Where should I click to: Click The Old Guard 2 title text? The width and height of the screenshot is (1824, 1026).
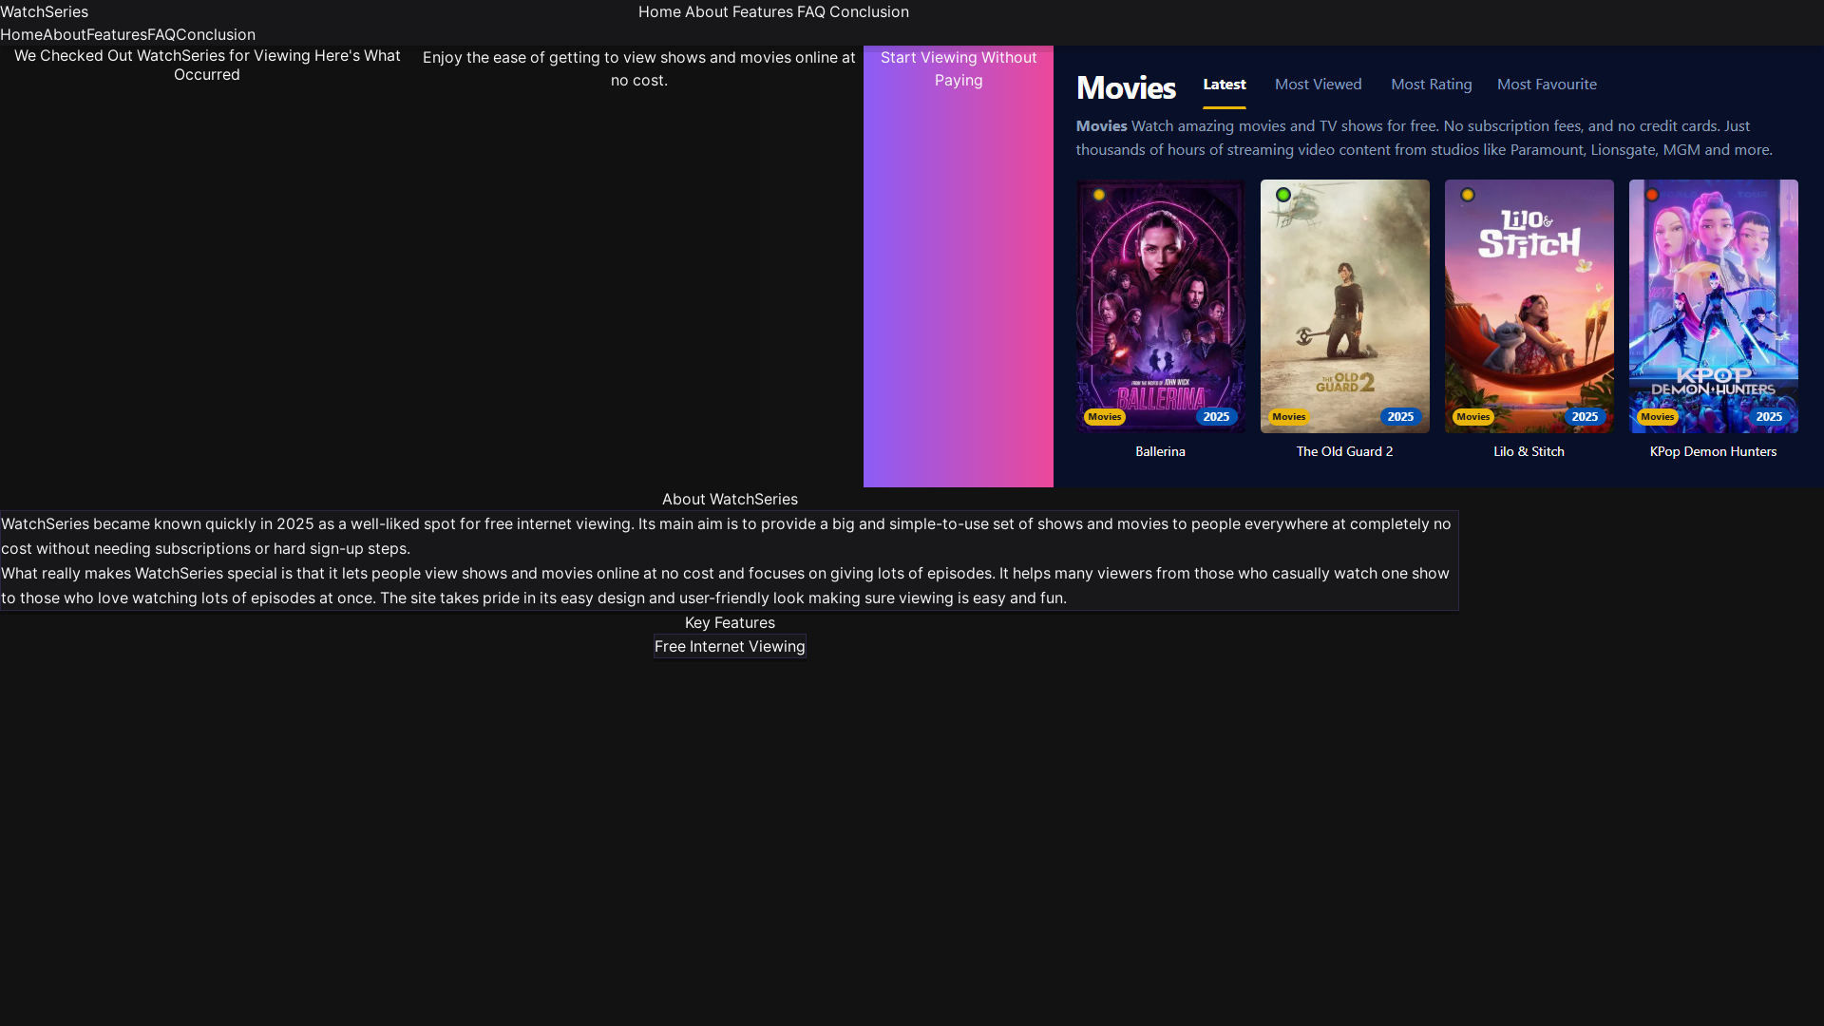click(x=1344, y=451)
